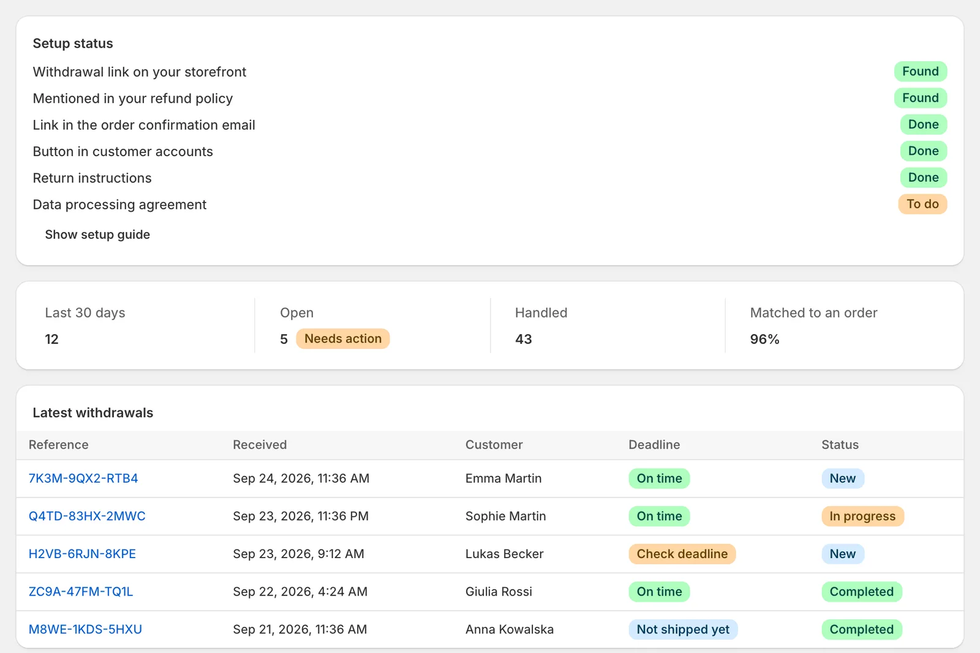Click customer name Anna Kowalska
980x653 pixels.
pyautogui.click(x=510, y=629)
